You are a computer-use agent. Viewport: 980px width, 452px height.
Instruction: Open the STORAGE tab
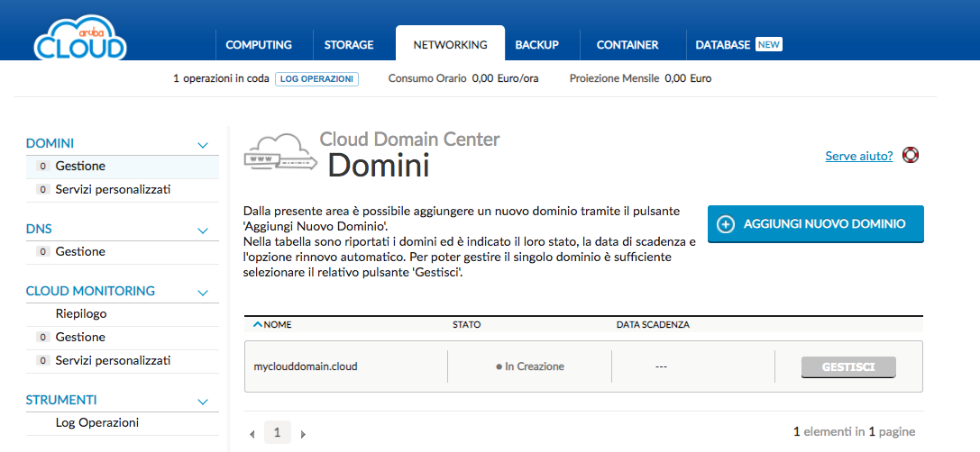[x=349, y=45]
